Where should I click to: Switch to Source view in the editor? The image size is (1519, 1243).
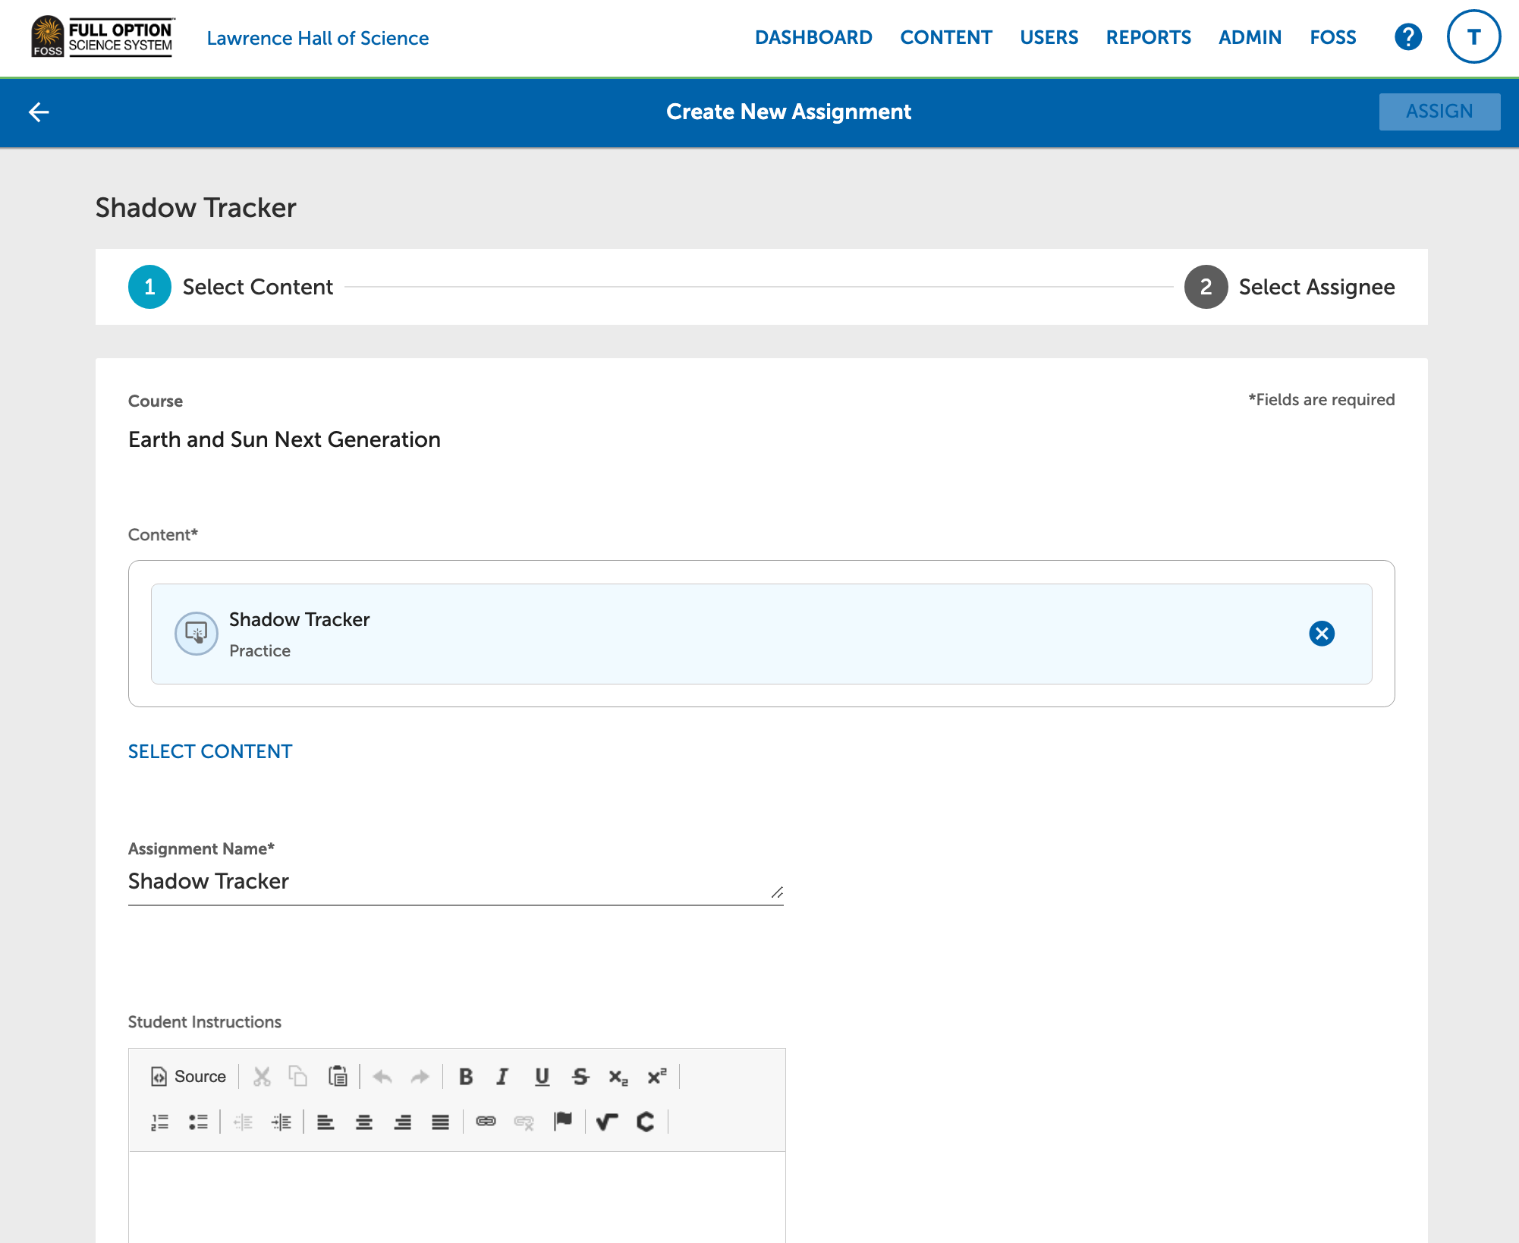[187, 1076]
